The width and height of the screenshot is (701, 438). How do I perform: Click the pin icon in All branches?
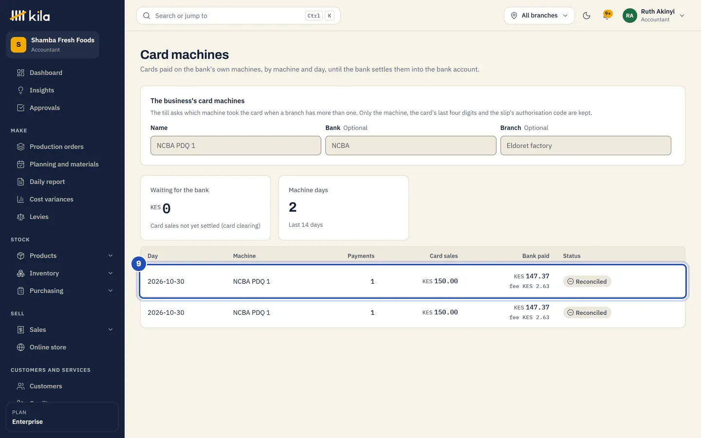click(x=514, y=16)
